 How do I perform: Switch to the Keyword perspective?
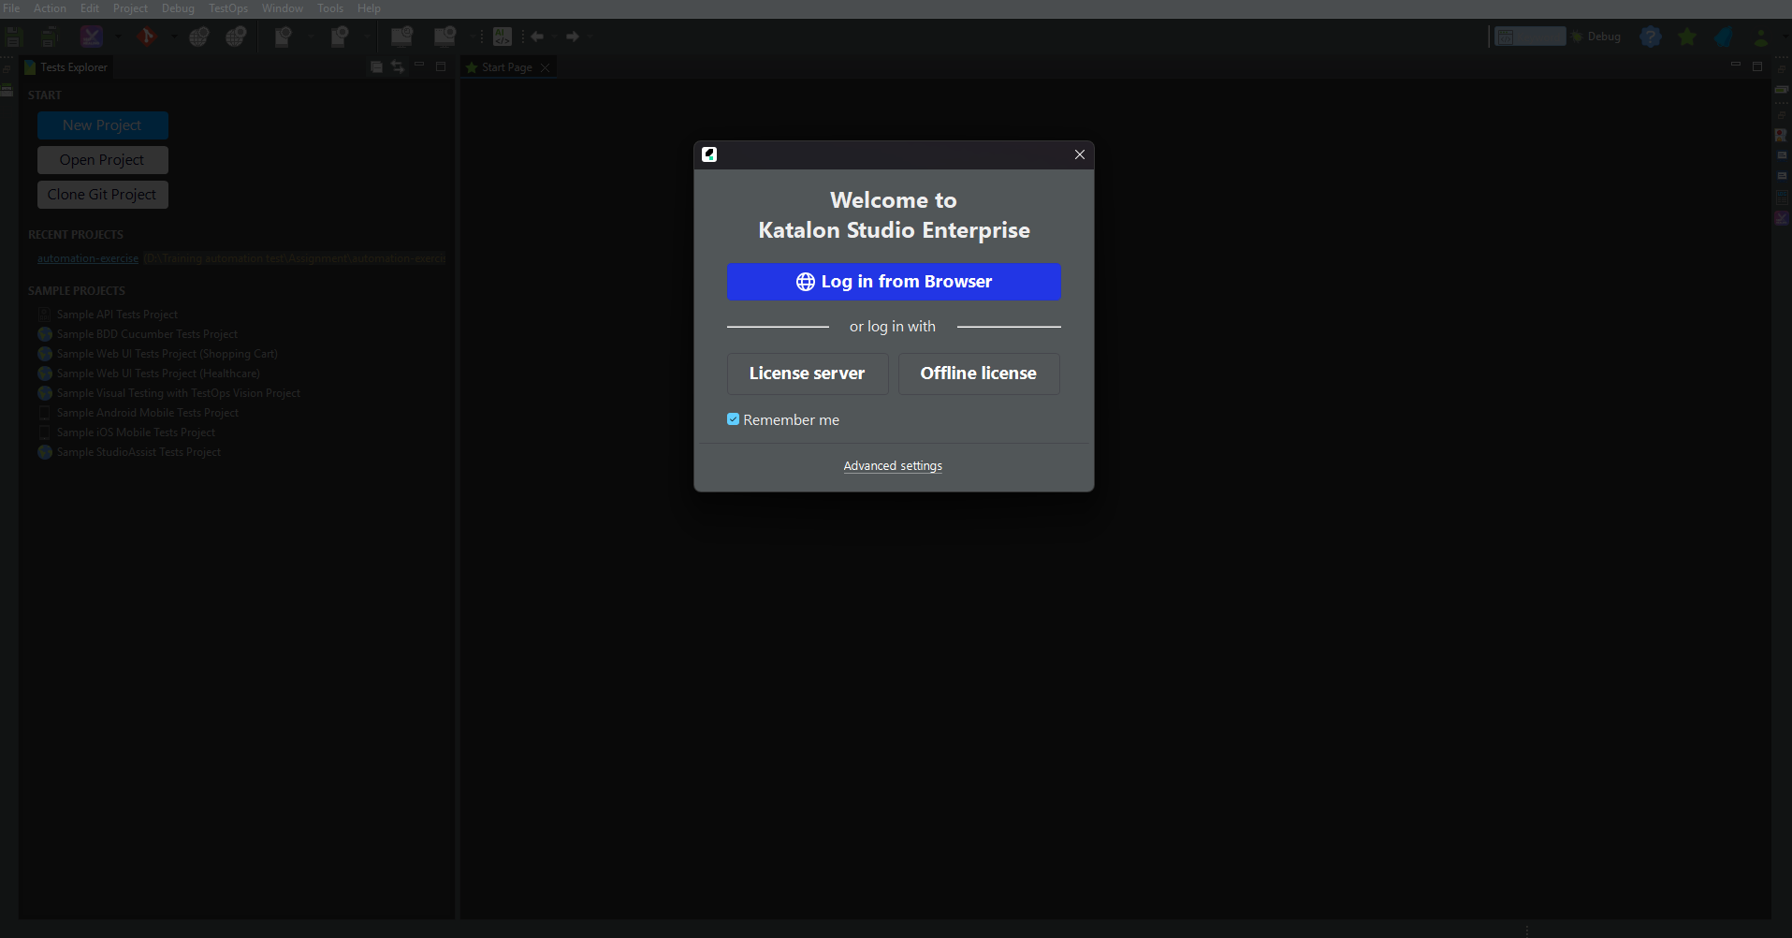coord(1529,37)
